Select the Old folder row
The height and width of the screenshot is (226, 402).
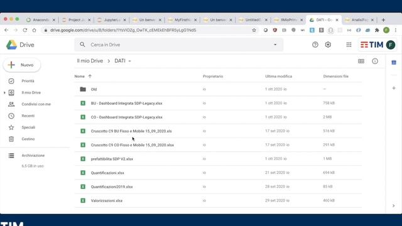[x=218, y=89]
